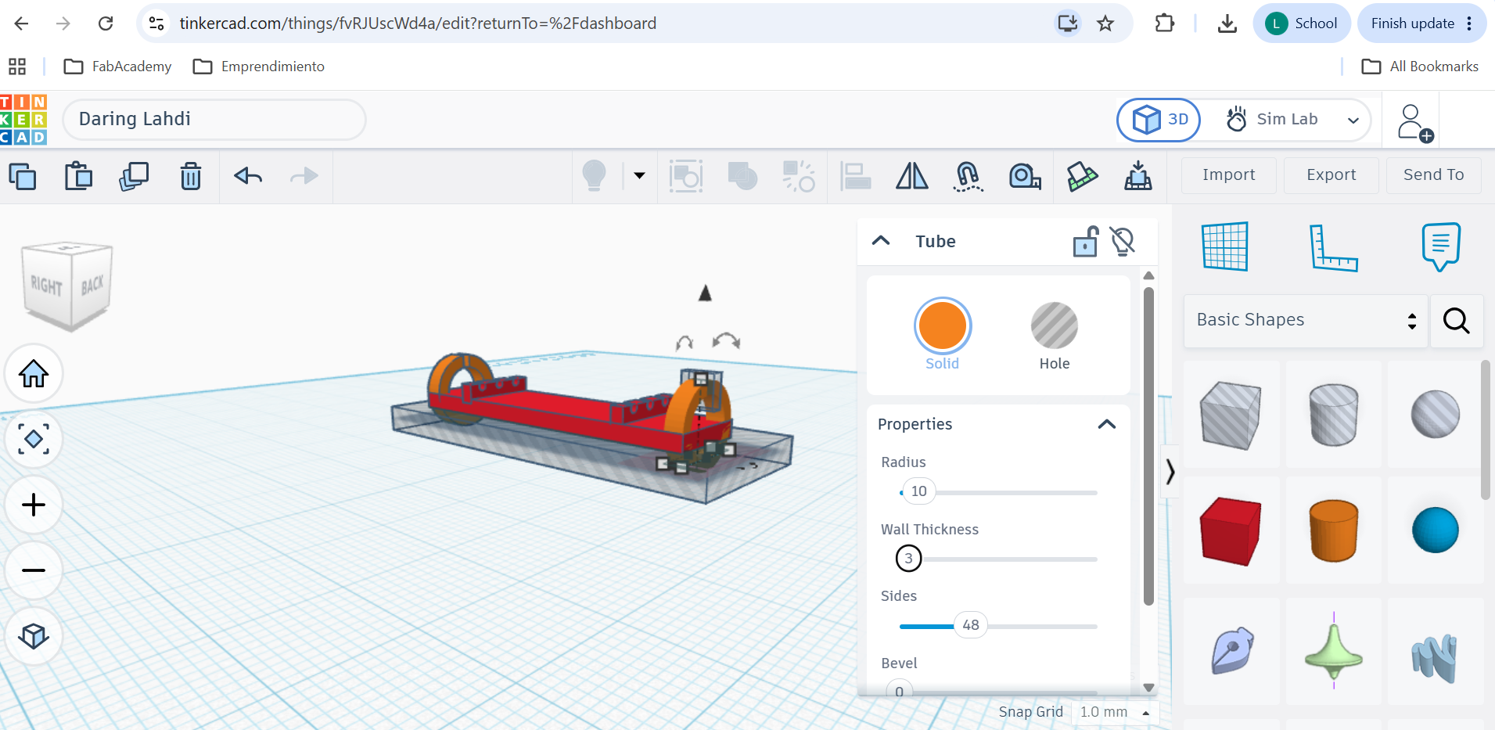Screen dimensions: 1495x730
Task: Mirror the selected shape
Action: coord(912,176)
